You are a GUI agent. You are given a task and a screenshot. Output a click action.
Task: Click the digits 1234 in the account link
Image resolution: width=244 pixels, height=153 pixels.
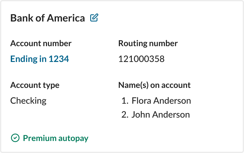(59, 59)
